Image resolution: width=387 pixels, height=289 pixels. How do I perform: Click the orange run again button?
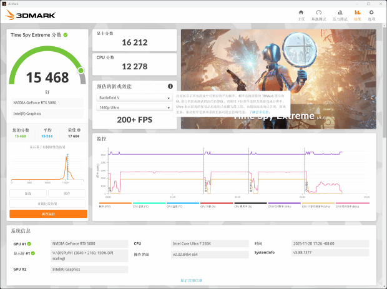pyautogui.click(x=48, y=213)
